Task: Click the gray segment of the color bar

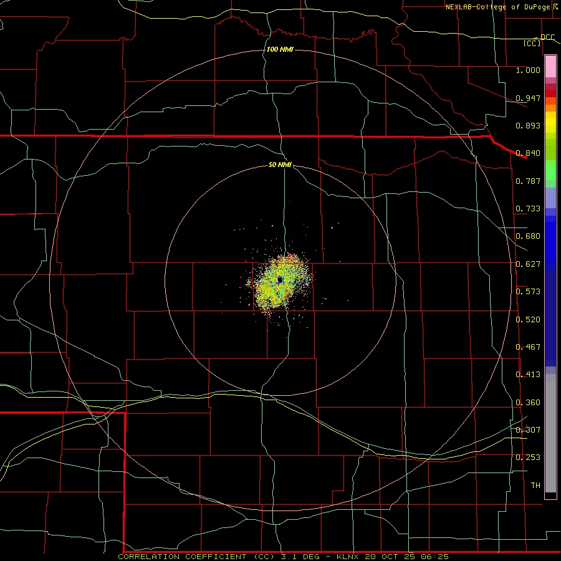Action: pyautogui.click(x=550, y=433)
